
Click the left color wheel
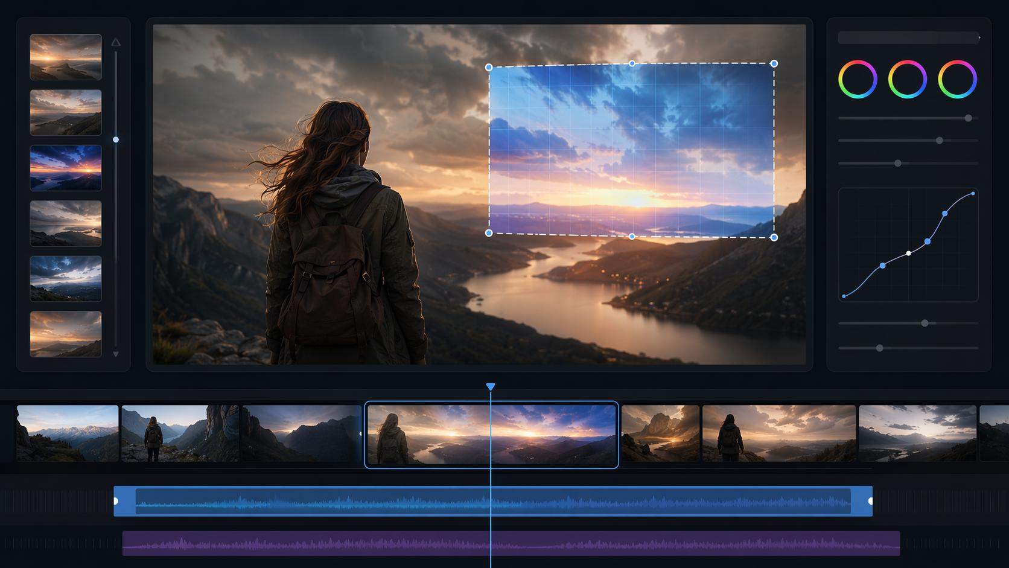click(x=858, y=79)
